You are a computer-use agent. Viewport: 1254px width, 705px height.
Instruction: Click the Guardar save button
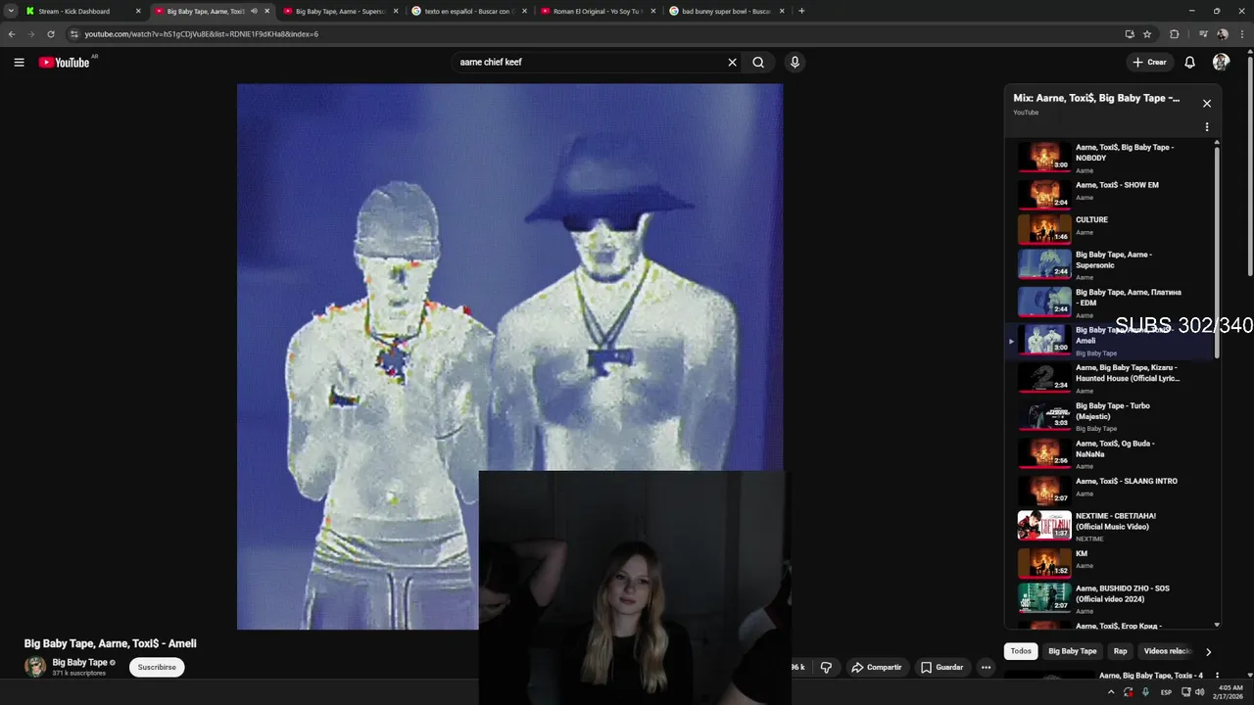point(941,668)
